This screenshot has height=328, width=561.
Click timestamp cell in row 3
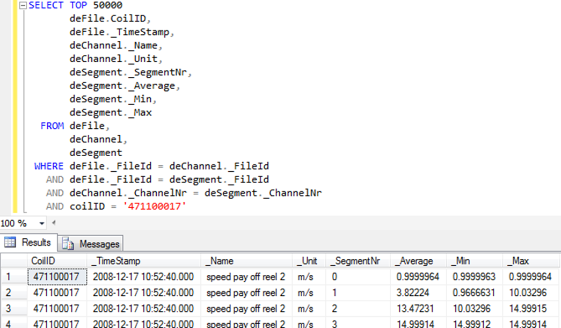(x=144, y=308)
